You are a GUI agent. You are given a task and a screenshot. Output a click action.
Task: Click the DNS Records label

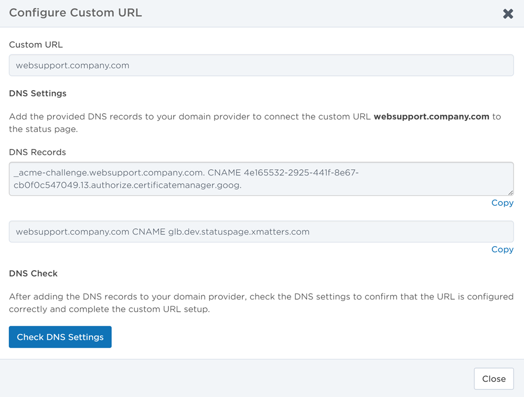coord(38,152)
